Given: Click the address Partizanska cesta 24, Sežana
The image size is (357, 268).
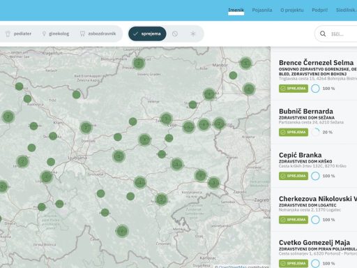Looking at the screenshot, I should pyautogui.click(x=311, y=122).
